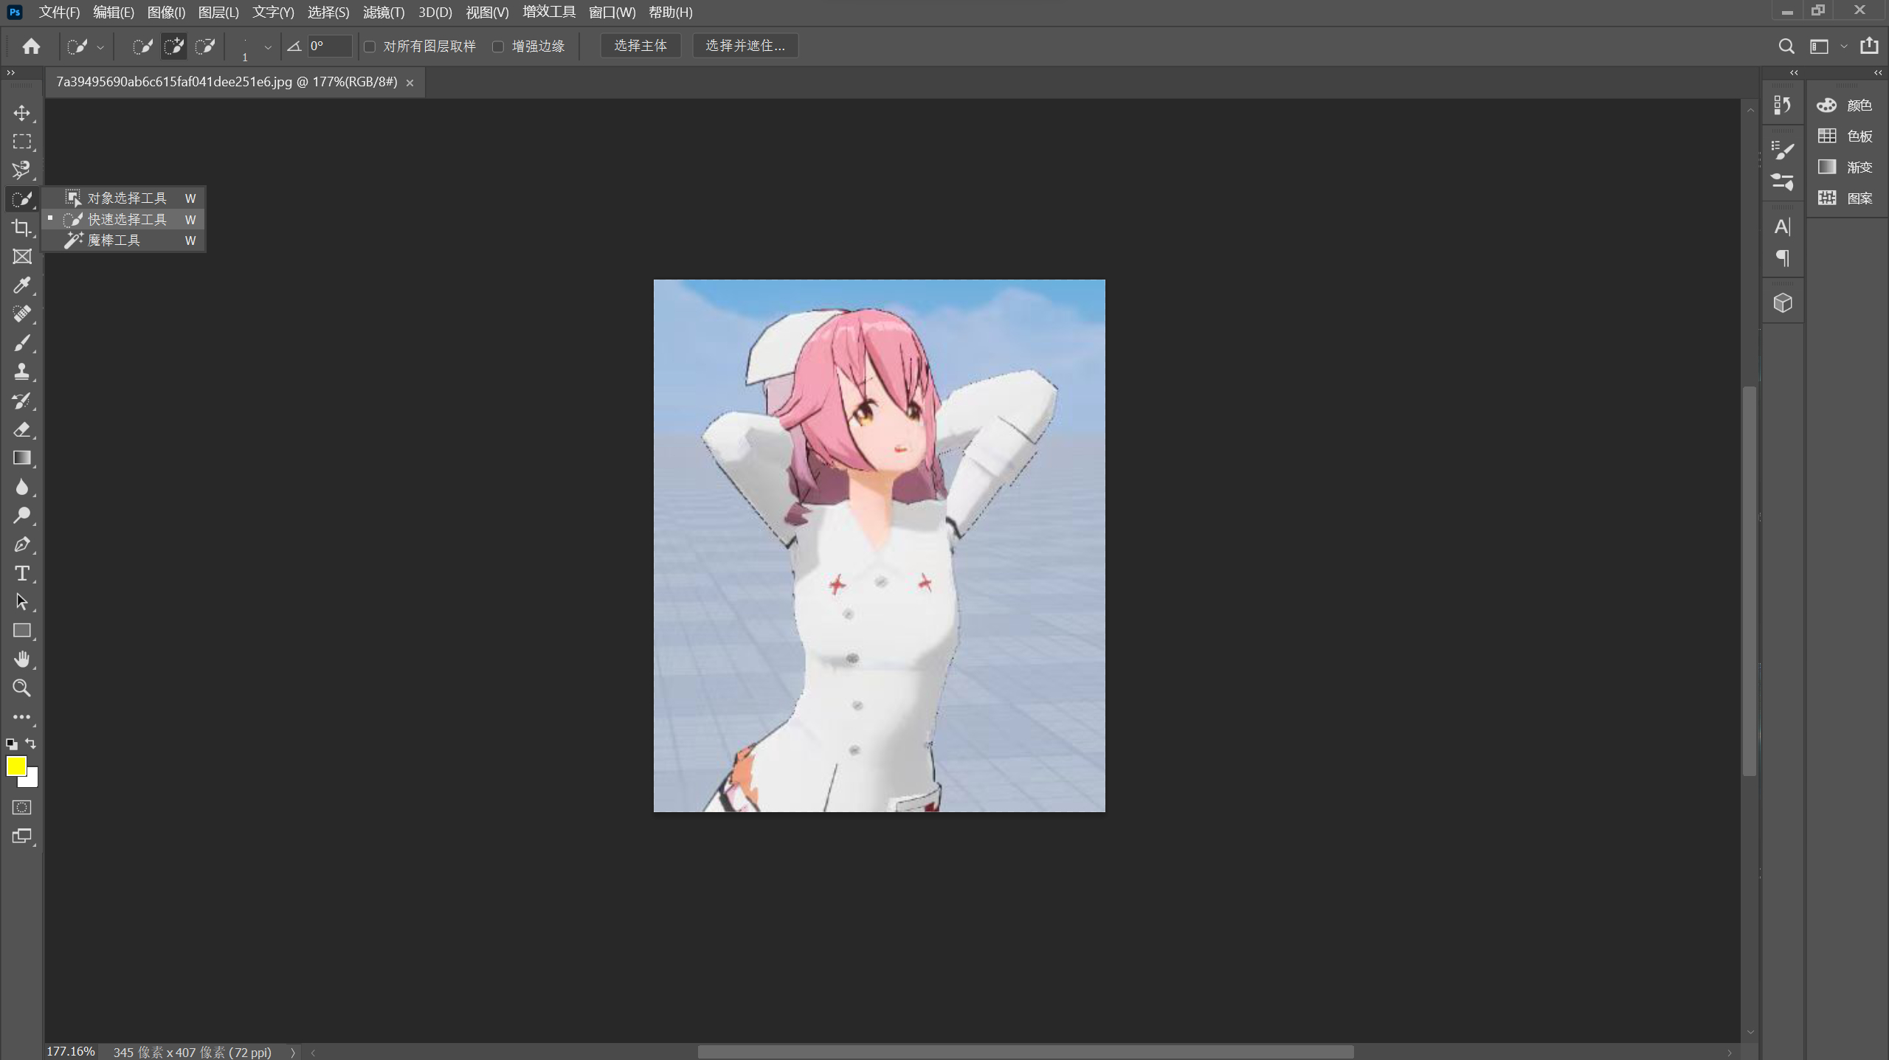Screen dimensions: 1889x1060
Task: Select the Gradient tool
Action: pyautogui.click(x=21, y=458)
